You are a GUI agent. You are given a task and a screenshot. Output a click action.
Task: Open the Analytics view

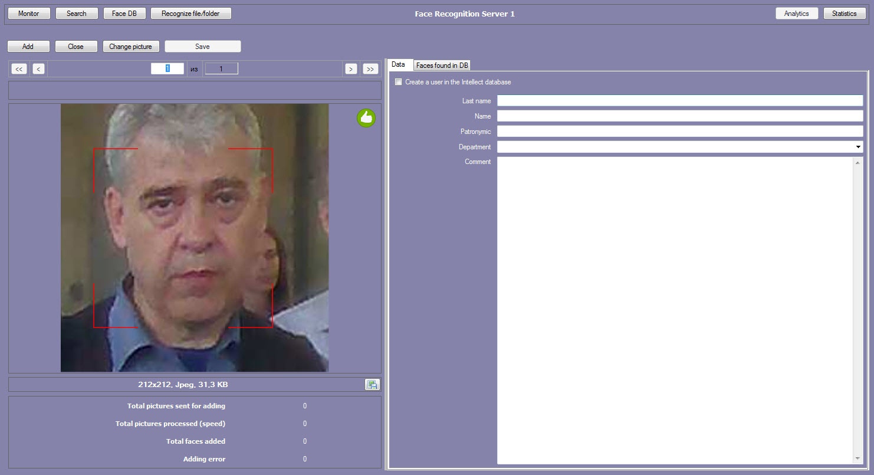click(796, 14)
